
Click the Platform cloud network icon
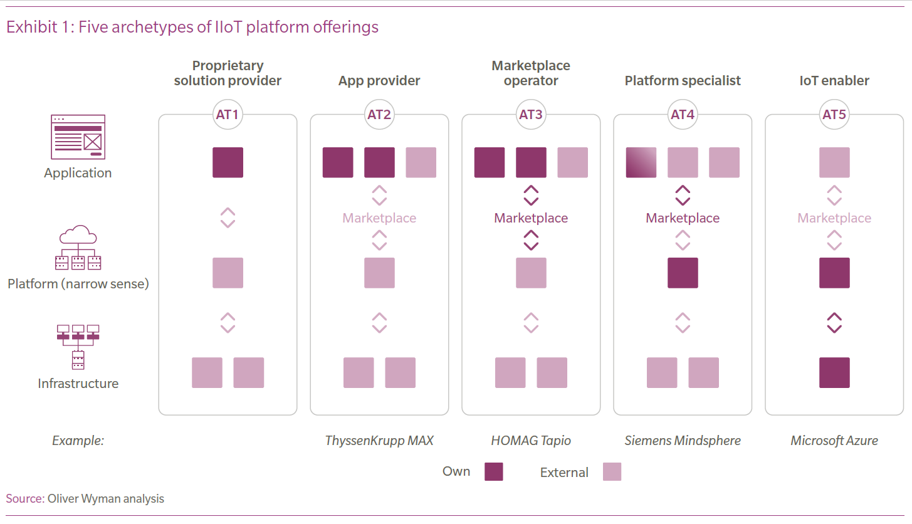tap(78, 248)
